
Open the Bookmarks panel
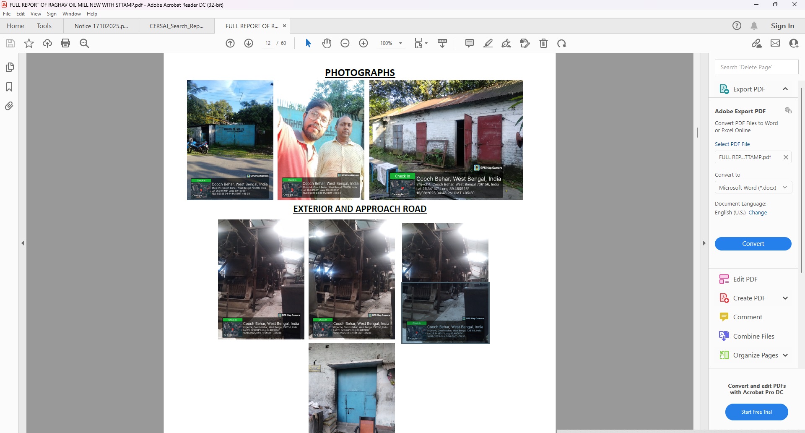pos(9,87)
